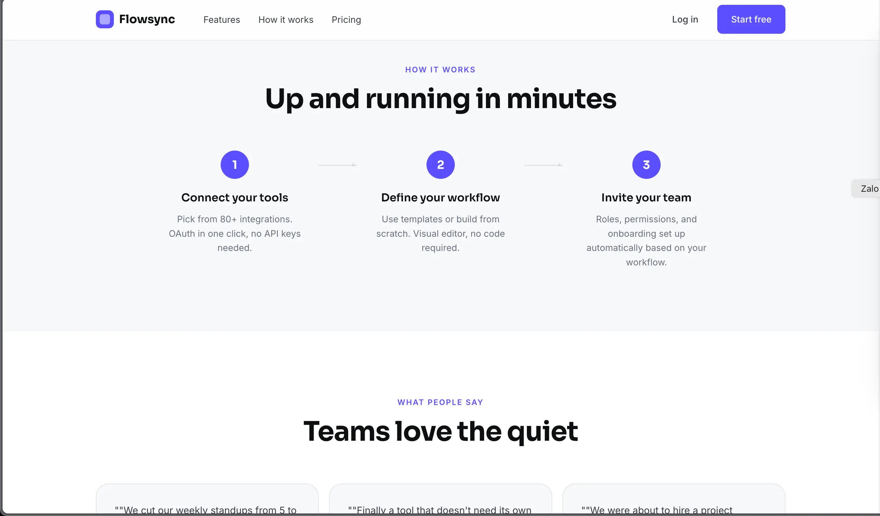Click the HOW IT WORKS section label
Viewport: 880px width, 516px height.
[x=440, y=69]
